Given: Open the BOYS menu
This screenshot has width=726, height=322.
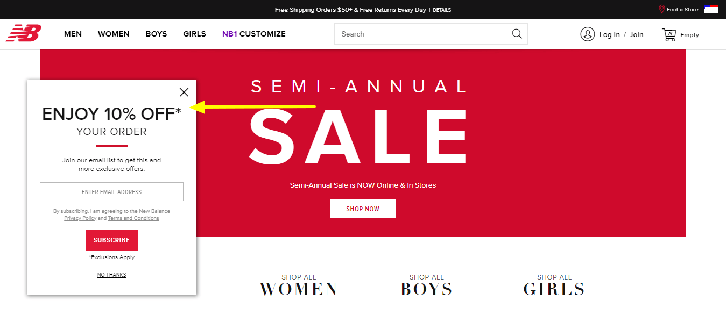Looking at the screenshot, I should [156, 34].
